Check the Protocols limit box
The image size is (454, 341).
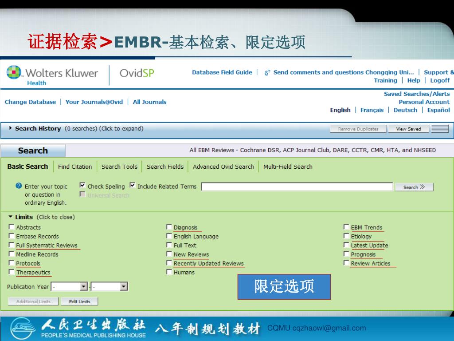[x=12, y=263]
